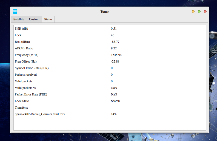Select the Lock value "no"

point(113,35)
